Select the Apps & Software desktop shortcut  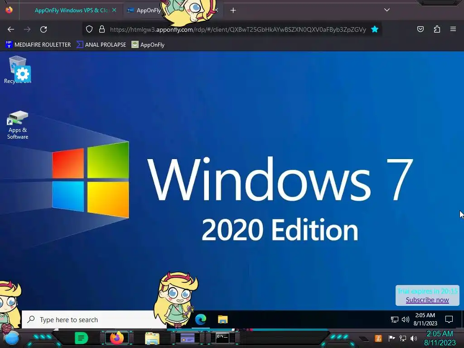[18, 125]
